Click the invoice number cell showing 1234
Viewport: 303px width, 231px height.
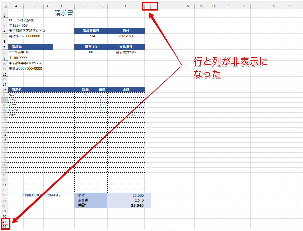point(91,36)
